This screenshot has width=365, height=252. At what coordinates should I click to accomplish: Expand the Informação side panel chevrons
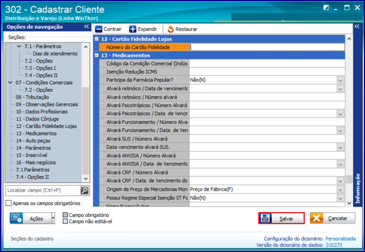click(x=357, y=27)
